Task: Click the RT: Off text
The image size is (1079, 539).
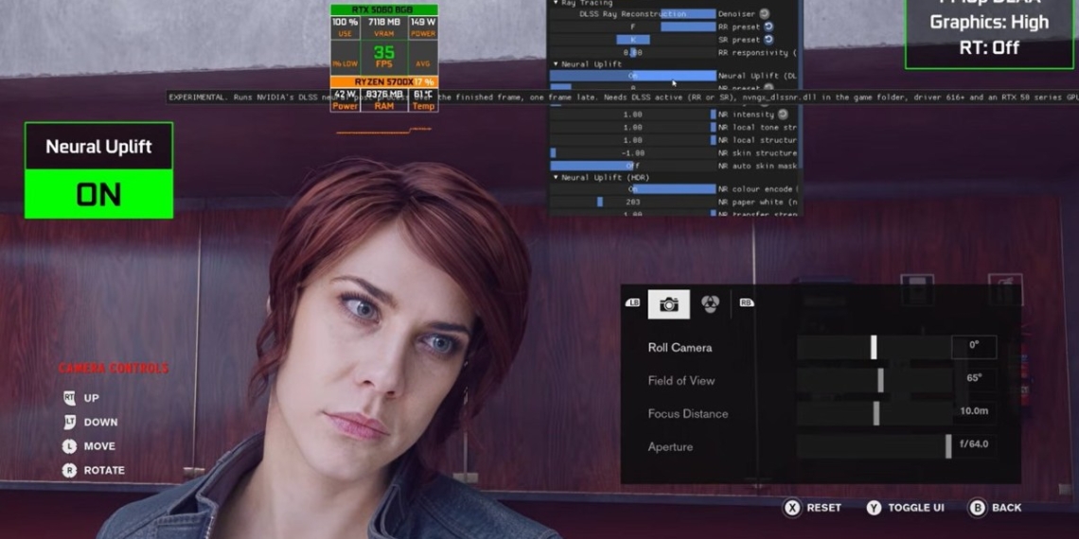Action: (x=989, y=47)
